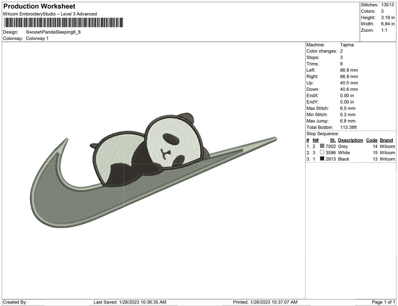Click the 'EndY:' label
The height and width of the screenshot is (306, 398).
point(312,102)
